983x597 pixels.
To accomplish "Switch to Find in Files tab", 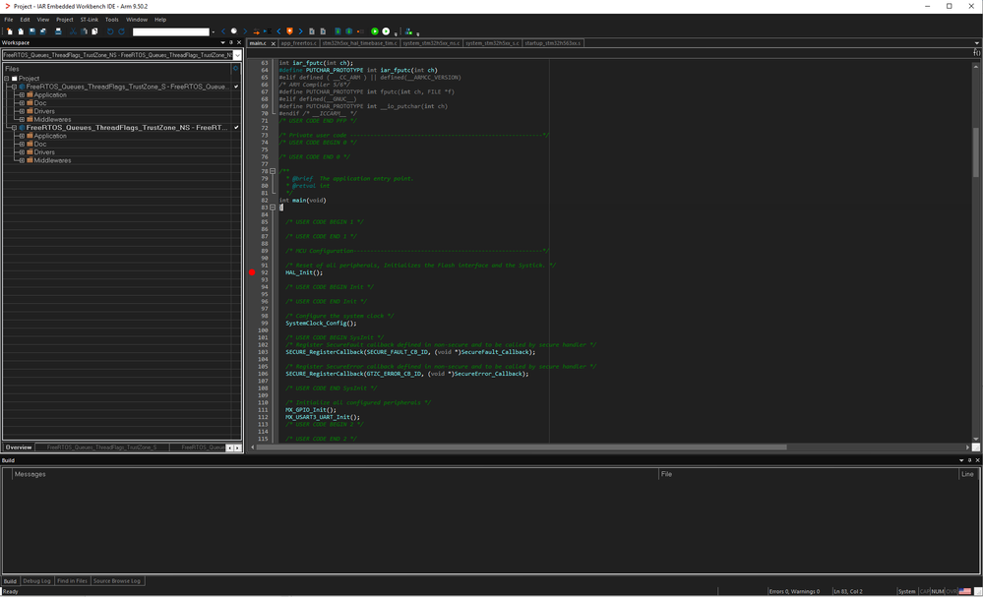I will (72, 580).
